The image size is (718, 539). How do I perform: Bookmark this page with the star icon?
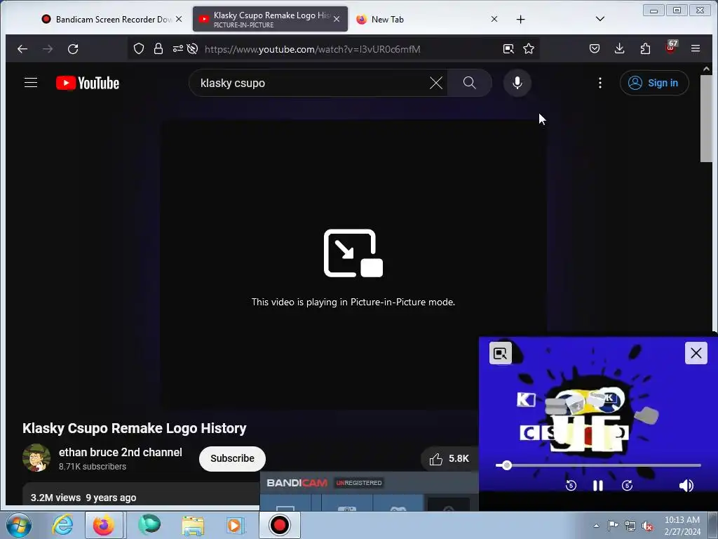pos(529,48)
